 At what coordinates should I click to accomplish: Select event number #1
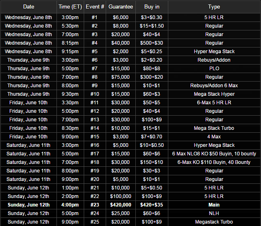pos(95,17)
